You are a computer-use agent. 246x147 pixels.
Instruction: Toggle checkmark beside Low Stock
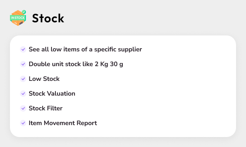tap(23, 79)
